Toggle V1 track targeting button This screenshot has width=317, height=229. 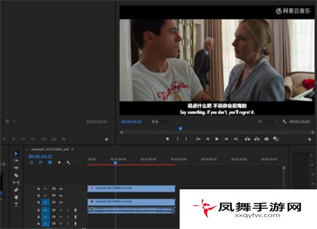pyautogui.click(x=45, y=202)
